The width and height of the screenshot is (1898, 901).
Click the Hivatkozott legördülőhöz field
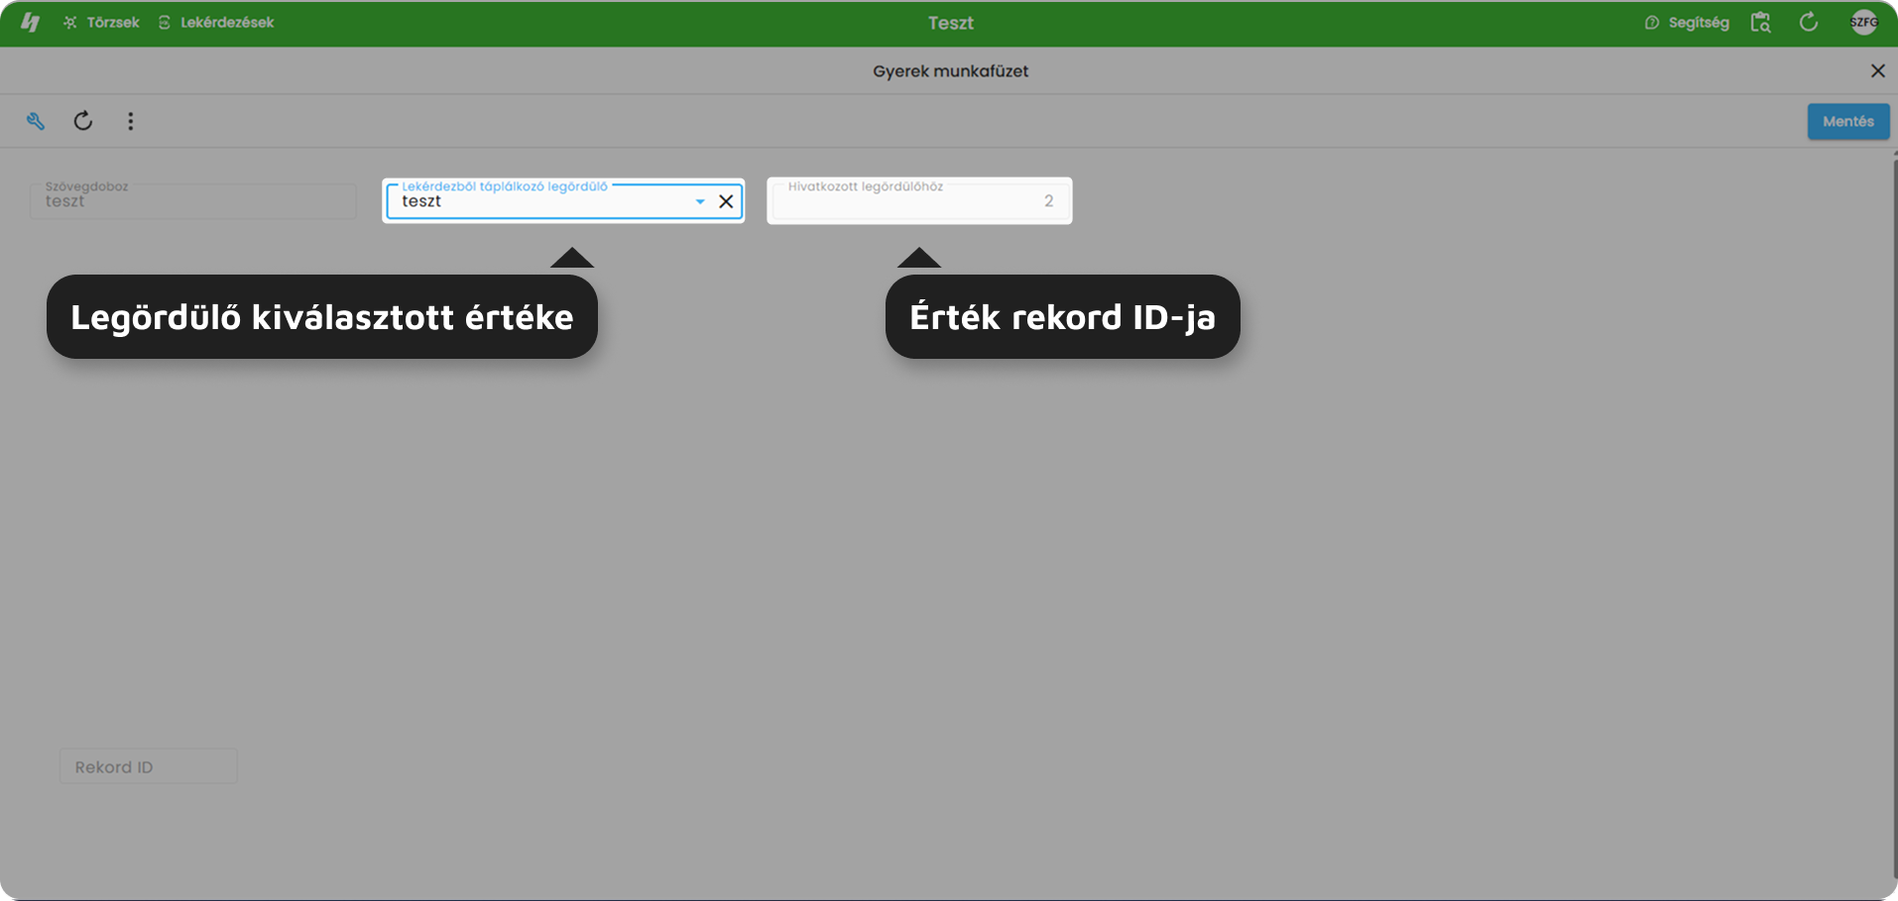click(918, 201)
